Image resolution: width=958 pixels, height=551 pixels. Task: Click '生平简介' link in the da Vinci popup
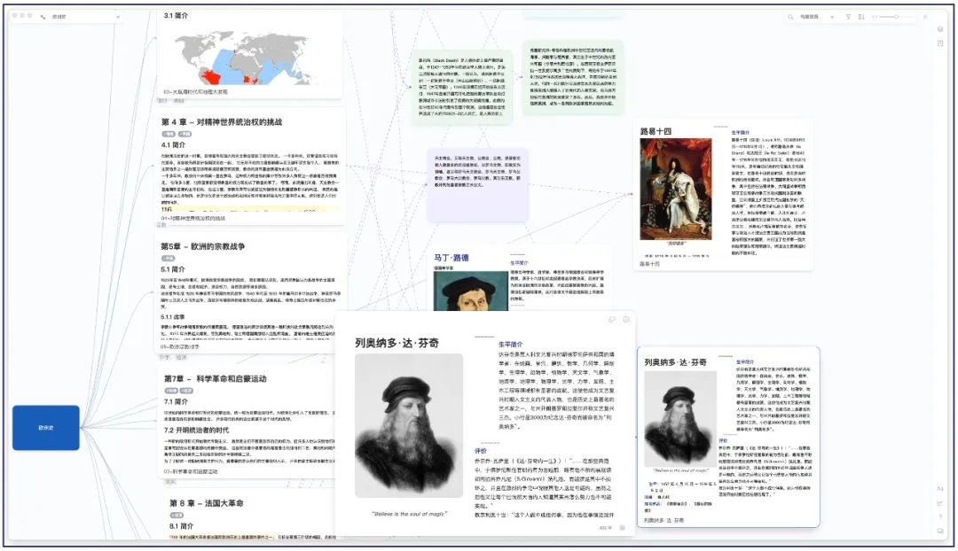tap(510, 345)
